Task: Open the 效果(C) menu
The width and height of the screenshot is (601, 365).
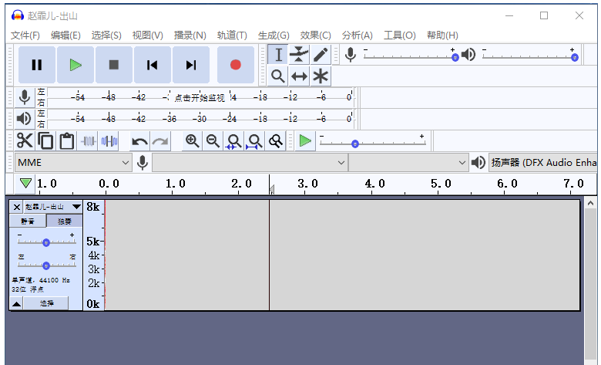Action: click(x=315, y=35)
